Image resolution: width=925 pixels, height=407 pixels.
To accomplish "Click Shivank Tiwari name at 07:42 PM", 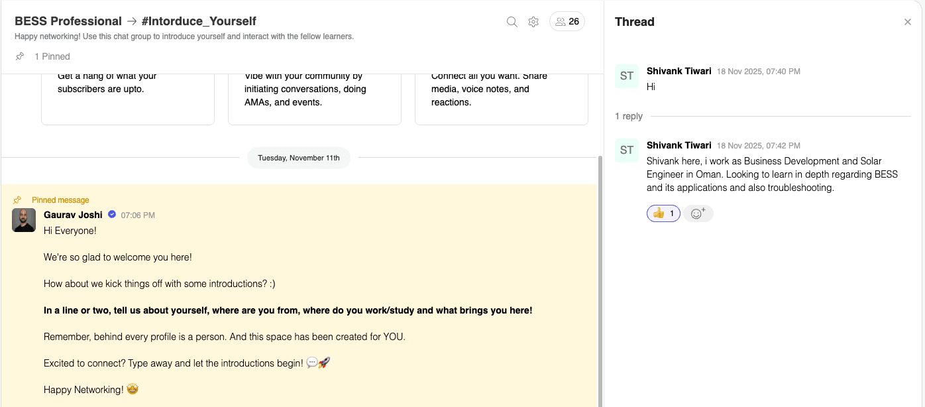I will [x=679, y=145].
